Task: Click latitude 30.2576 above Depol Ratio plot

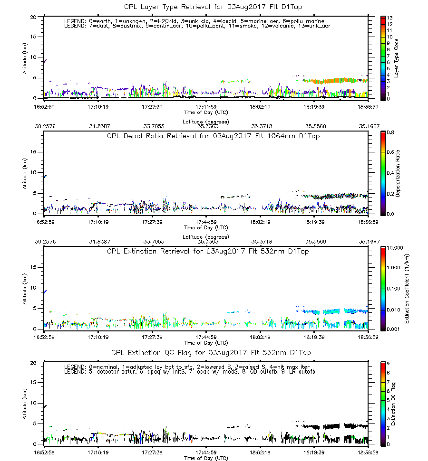Action: 45,126
